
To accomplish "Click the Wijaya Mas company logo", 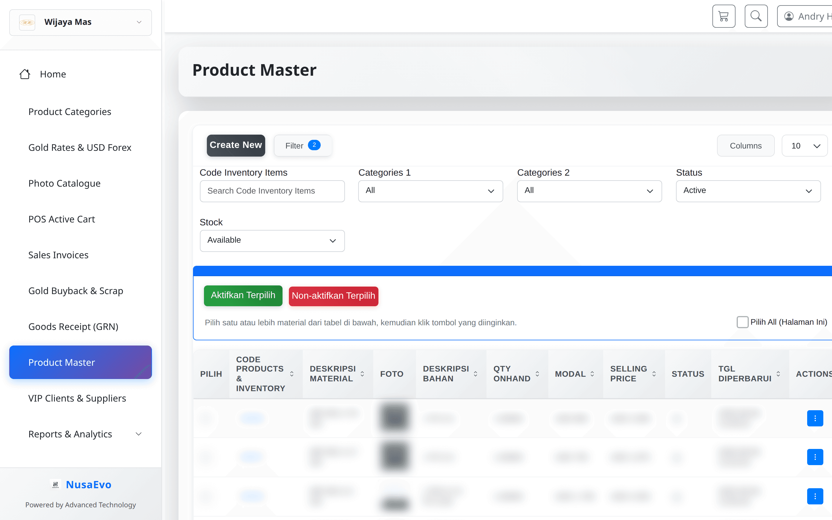I will 27,22.
